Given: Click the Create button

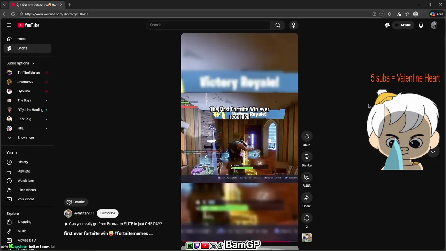Looking at the screenshot, I should click(403, 25).
